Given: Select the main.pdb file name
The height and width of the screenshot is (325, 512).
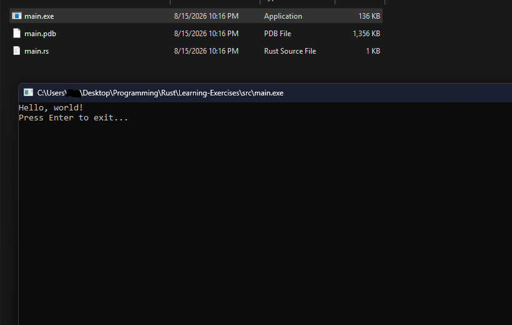Looking at the screenshot, I should [x=40, y=34].
